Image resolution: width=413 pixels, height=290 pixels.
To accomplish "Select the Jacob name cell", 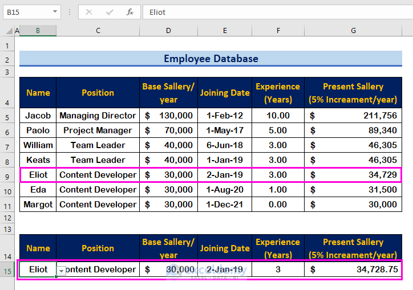I will [x=38, y=116].
